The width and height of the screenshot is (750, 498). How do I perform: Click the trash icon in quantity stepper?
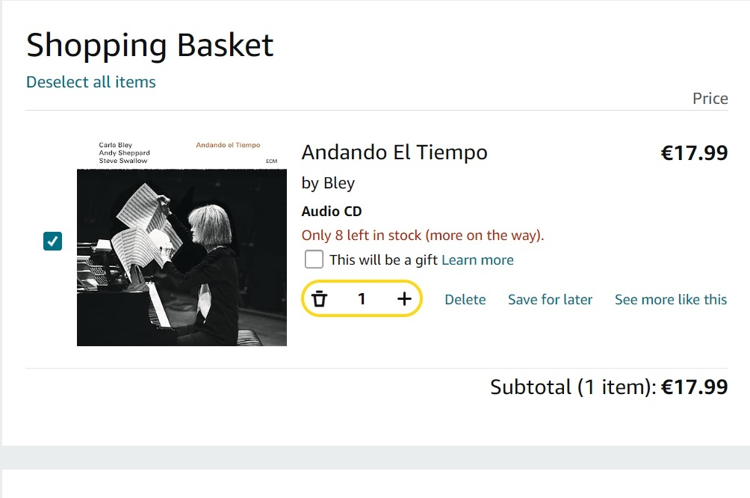(x=320, y=299)
